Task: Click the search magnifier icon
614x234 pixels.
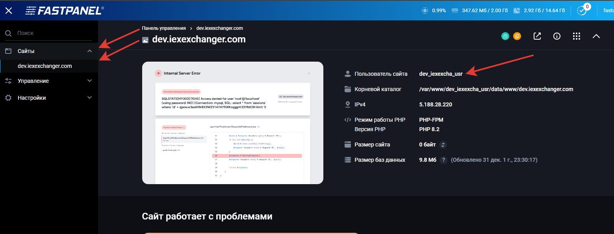Action: tap(8, 33)
